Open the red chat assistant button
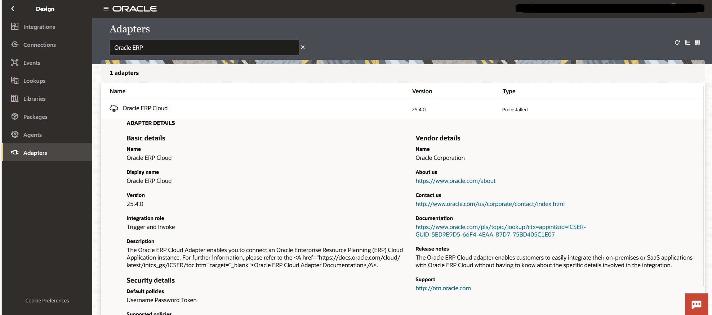Screen dimensions: 712x315 pyautogui.click(x=696, y=304)
